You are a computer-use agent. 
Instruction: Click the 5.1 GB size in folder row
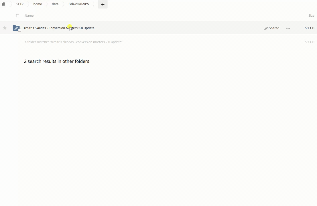tap(309, 28)
